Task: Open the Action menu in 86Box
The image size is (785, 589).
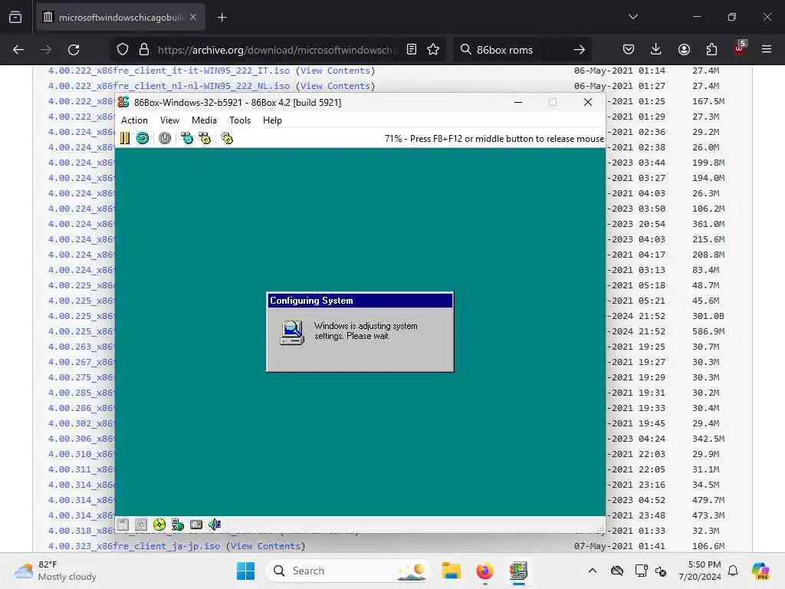Action: click(x=134, y=120)
